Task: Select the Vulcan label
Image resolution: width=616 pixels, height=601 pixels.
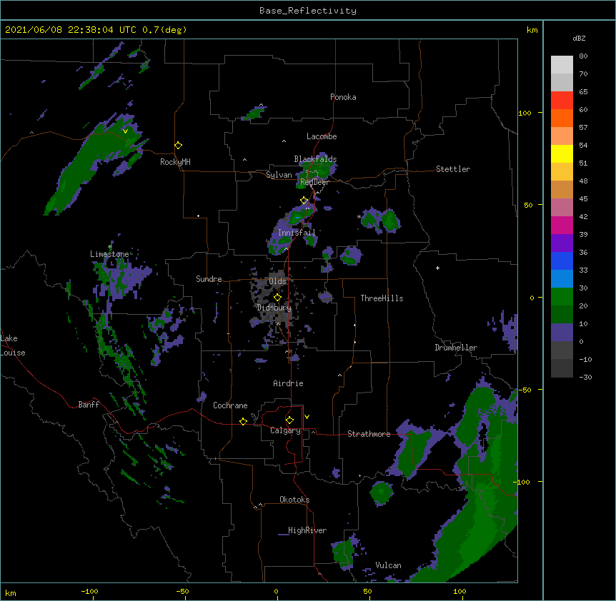Action: tap(388, 565)
